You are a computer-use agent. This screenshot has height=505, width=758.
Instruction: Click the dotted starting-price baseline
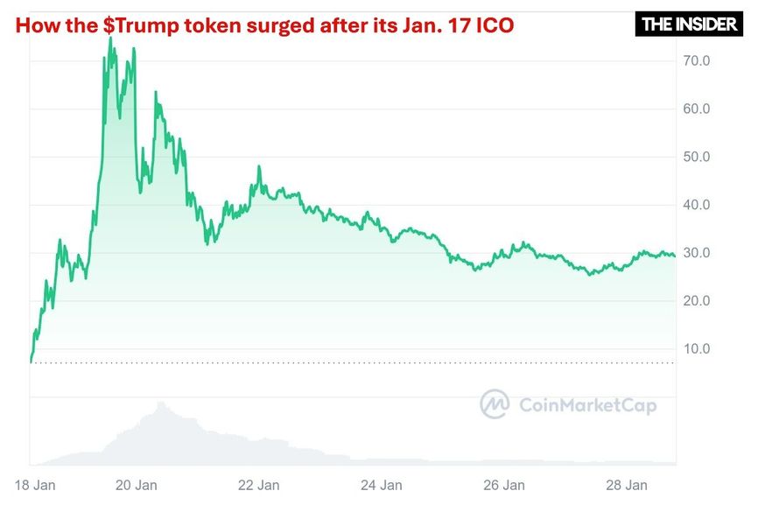[353, 362]
